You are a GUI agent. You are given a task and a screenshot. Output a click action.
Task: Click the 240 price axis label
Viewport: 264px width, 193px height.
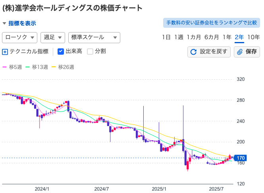pos(241,121)
